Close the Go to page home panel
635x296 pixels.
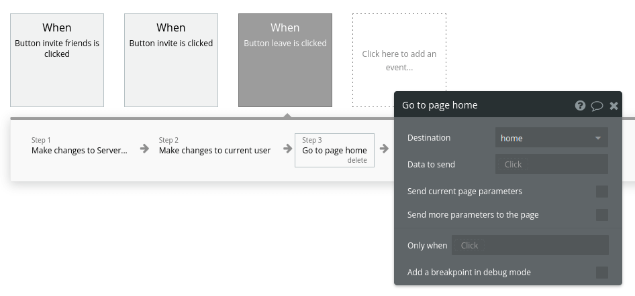coord(614,106)
